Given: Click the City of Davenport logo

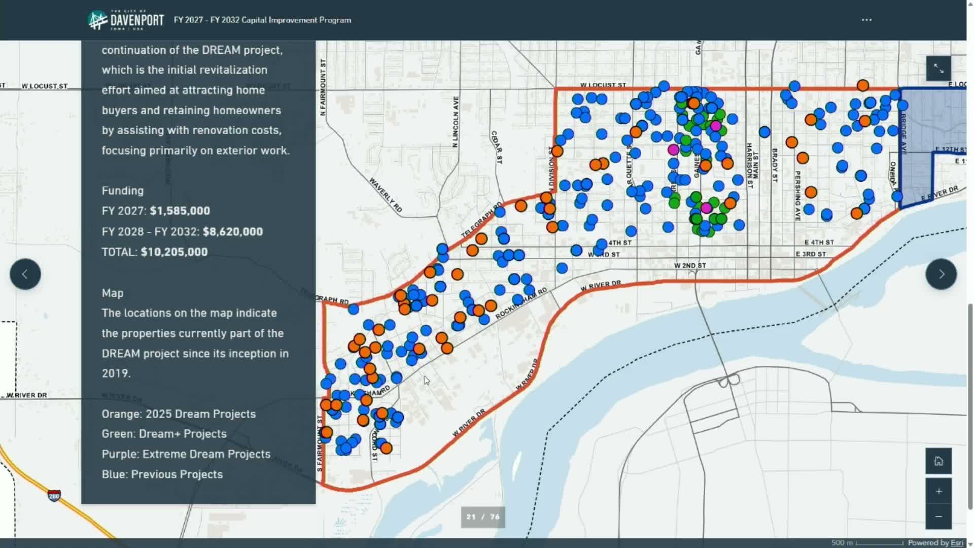Looking at the screenshot, I should point(125,20).
